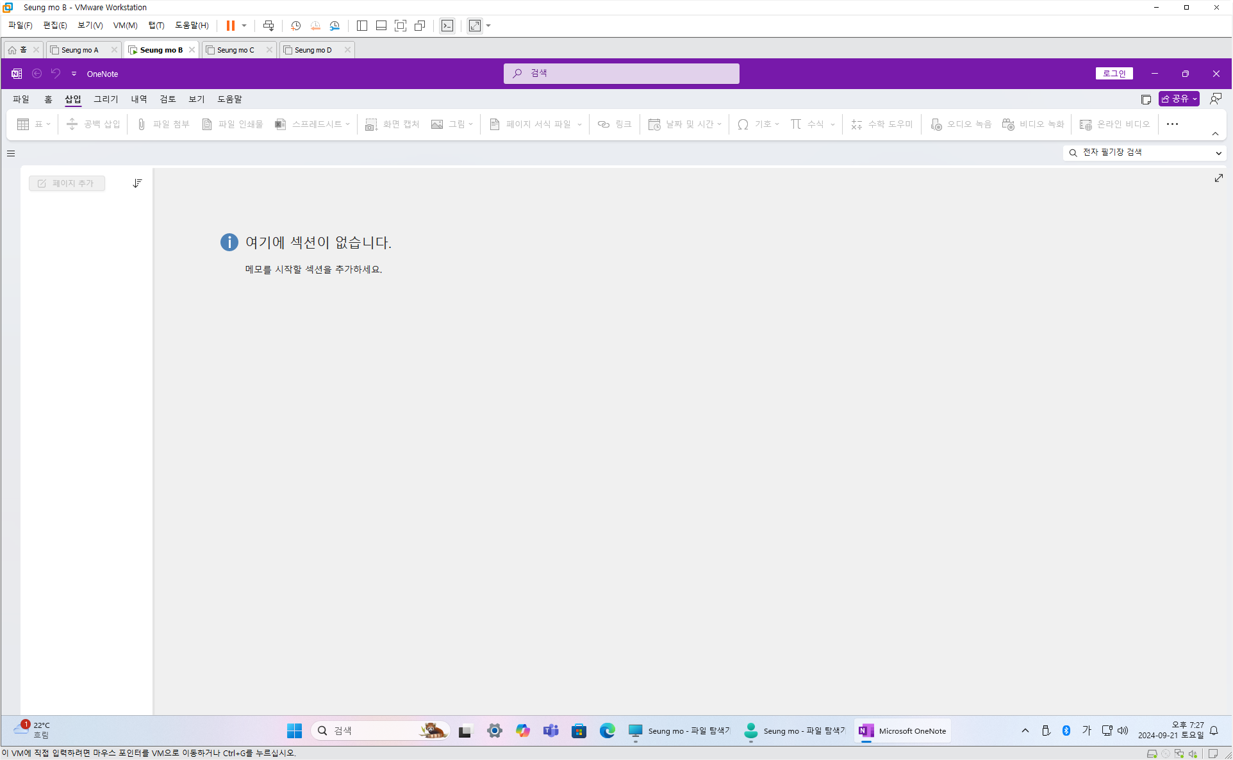1233x760 pixels.
Task: Expand the 전자 필기장 검색 dropdown
Action: 1218,153
